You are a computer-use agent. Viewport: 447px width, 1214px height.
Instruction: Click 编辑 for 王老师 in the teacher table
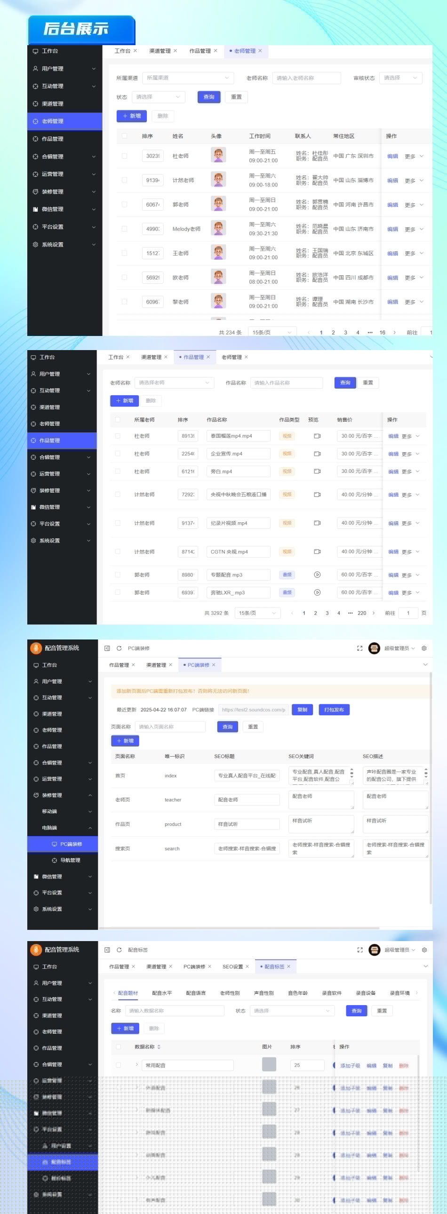click(x=392, y=253)
